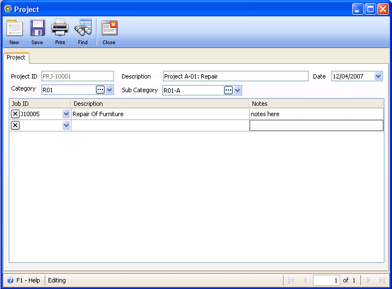392x289 pixels.
Task: Open Find with the binoculars icon
Action: (83, 32)
